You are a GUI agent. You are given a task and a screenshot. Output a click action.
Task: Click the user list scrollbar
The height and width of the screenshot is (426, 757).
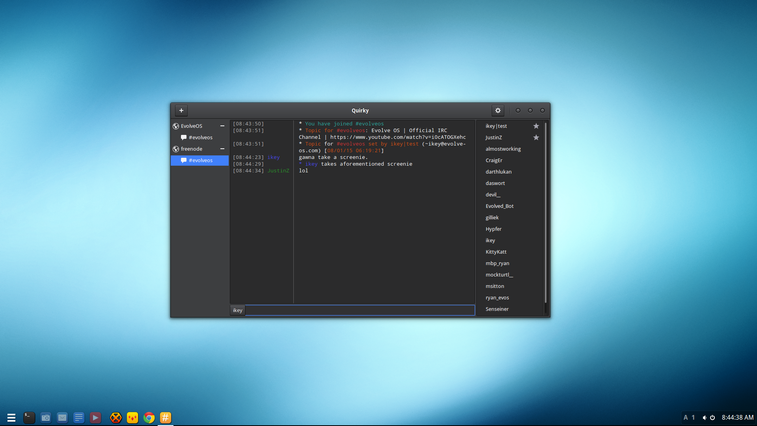point(546,213)
